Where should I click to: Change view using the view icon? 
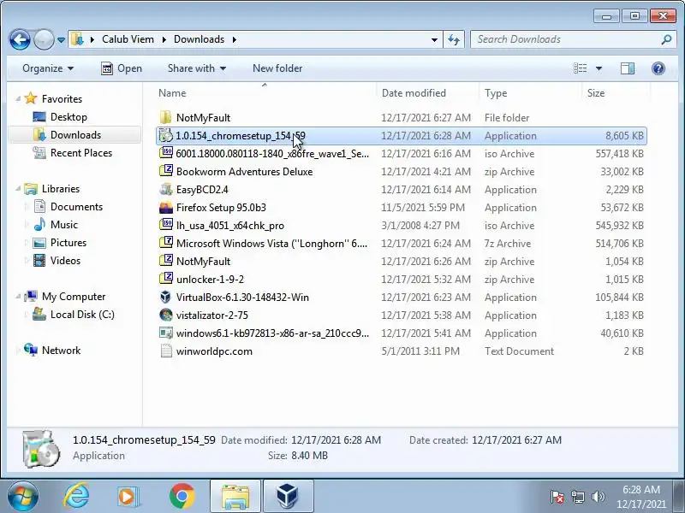581,68
